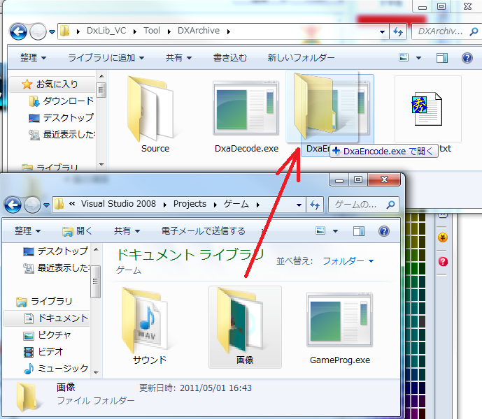The width and height of the screenshot is (482, 419).
Task: Click ゲーム sidebar scrollbar thumb
Action: [95, 281]
